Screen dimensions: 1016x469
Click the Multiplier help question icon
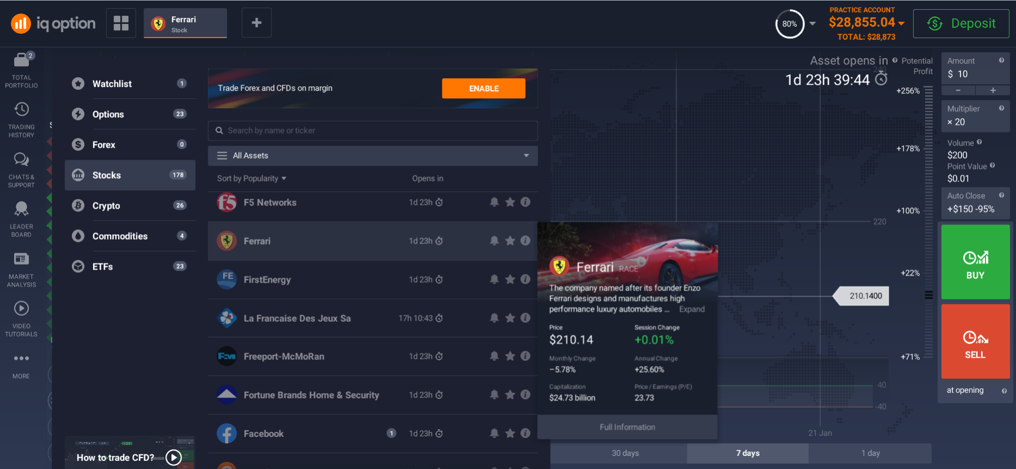(1001, 108)
